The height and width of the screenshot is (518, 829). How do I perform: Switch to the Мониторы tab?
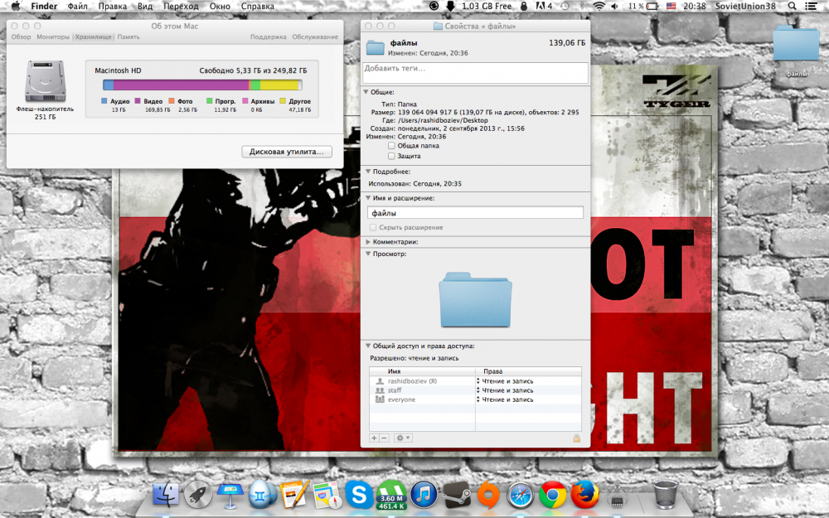tap(53, 37)
